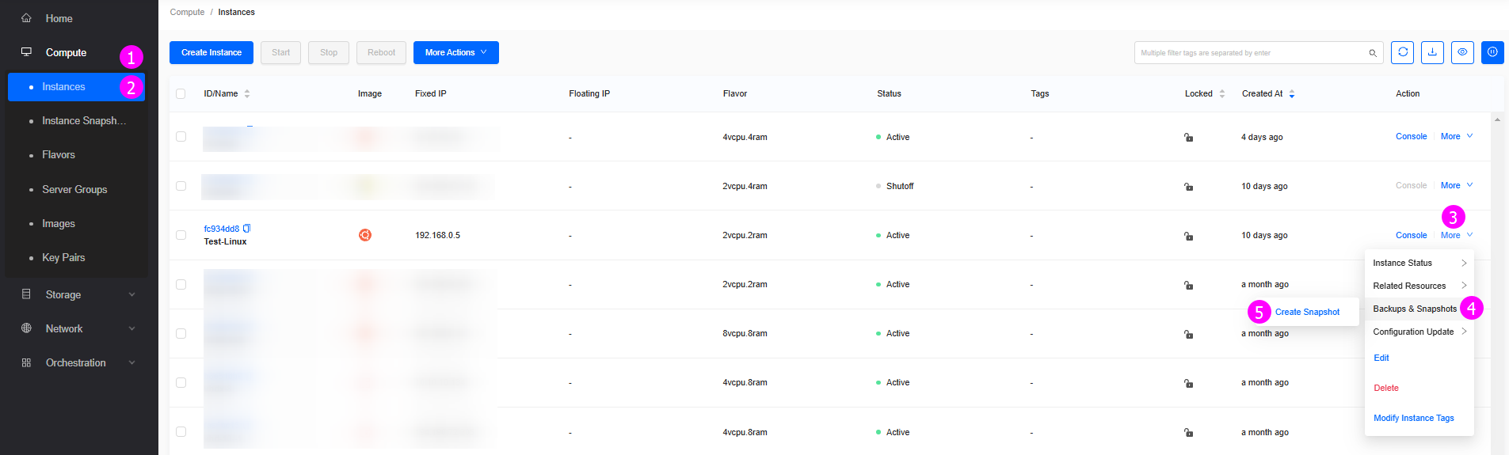Image resolution: width=1509 pixels, height=455 pixels.
Task: Choose Create Snapshot from submenu
Action: pyautogui.click(x=1307, y=312)
